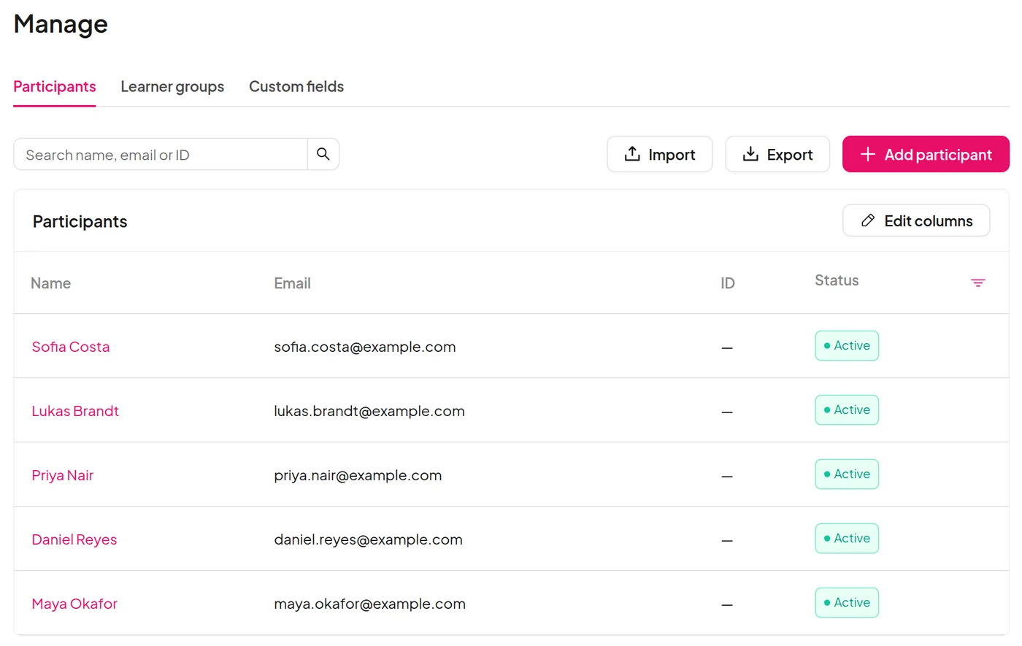The width and height of the screenshot is (1022, 646).
Task: Click the Email column header
Action: click(292, 283)
